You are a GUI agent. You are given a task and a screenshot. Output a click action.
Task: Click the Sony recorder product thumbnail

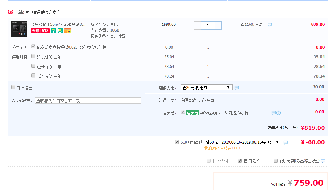click(19, 29)
